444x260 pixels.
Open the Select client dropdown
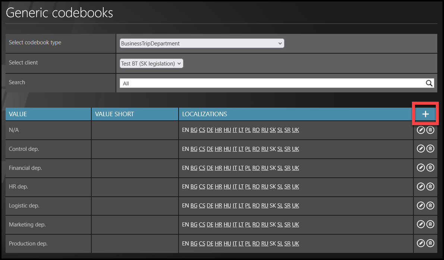click(151, 64)
